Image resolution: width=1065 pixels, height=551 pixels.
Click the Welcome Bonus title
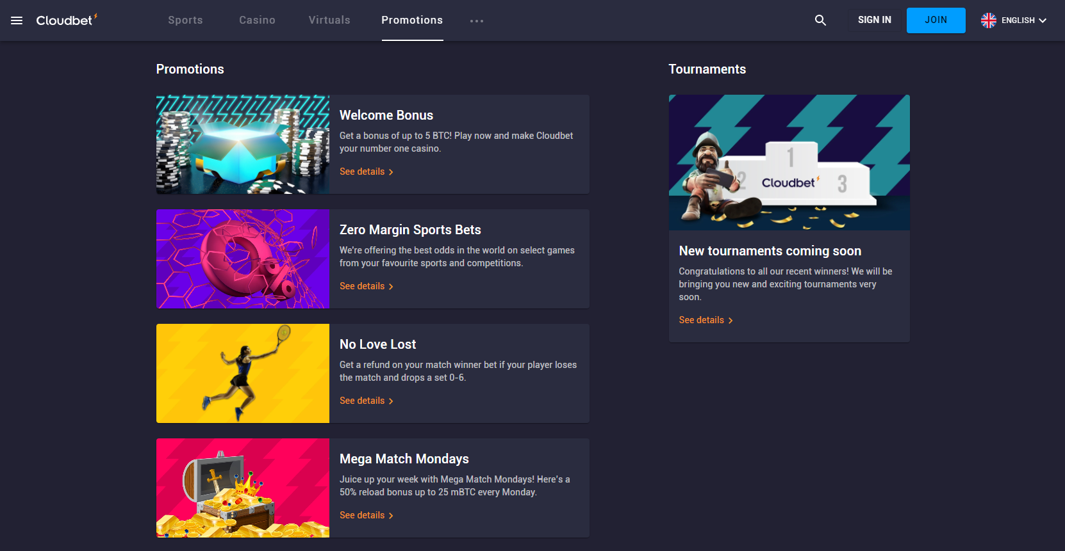[386, 115]
